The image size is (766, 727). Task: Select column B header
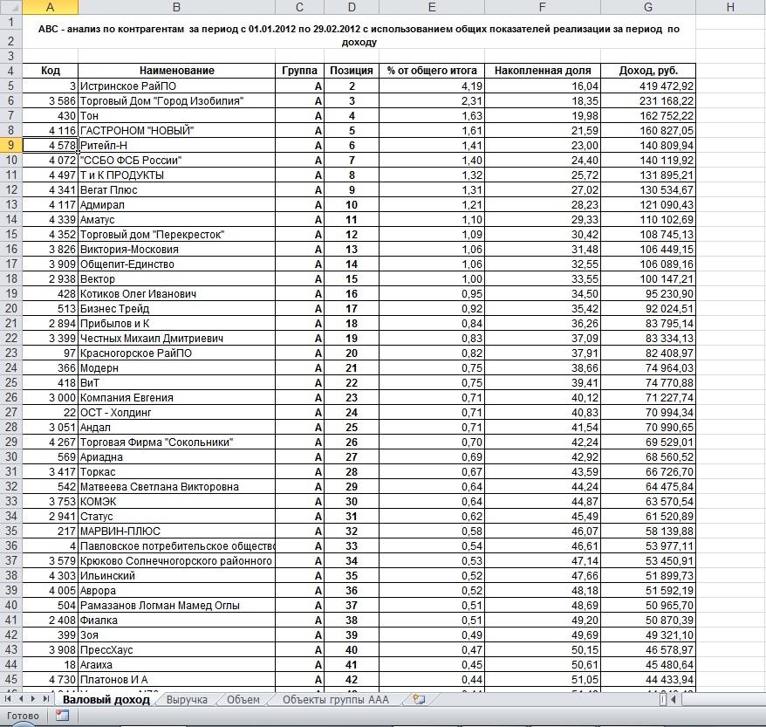(x=176, y=7)
